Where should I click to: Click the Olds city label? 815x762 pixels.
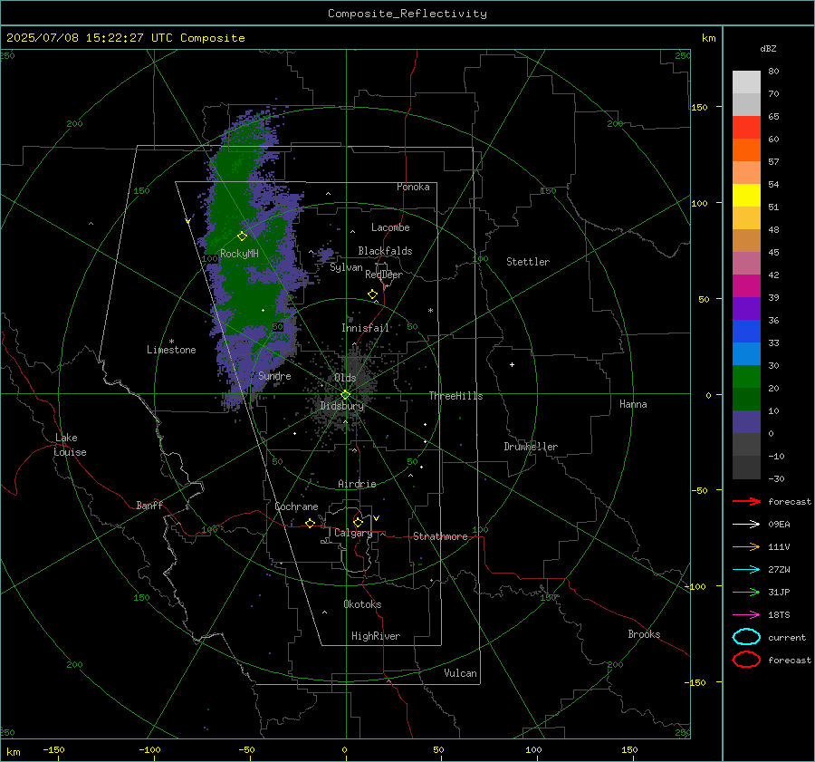(x=345, y=378)
